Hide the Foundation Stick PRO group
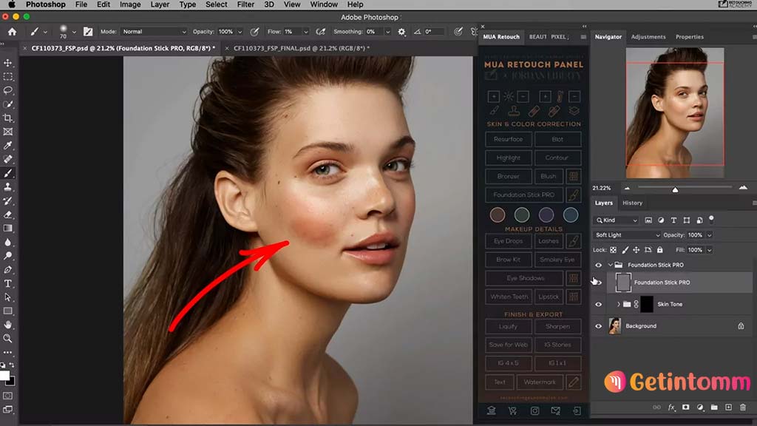Viewport: 757px width, 426px height. click(599, 266)
